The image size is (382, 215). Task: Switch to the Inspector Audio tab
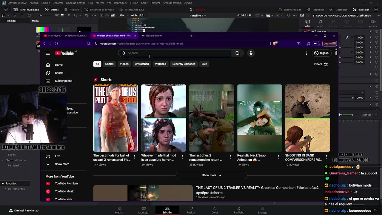320,24
